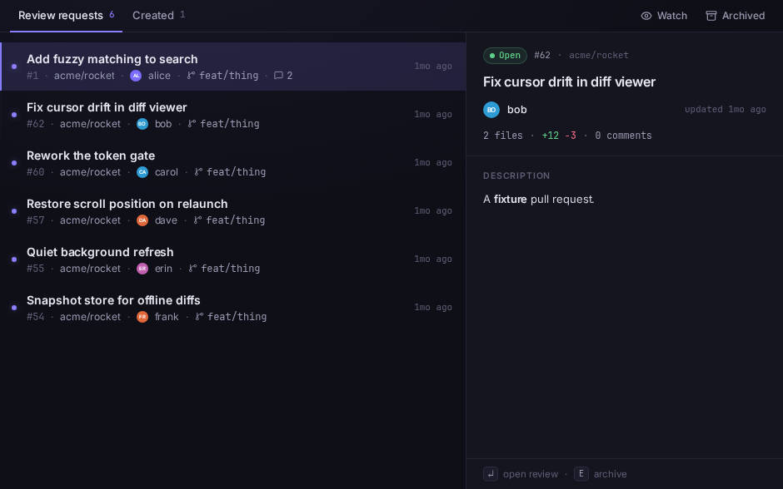Image resolution: width=783 pixels, height=489 pixels.
Task: Click frank's avatar in the last row
Action: point(142,317)
